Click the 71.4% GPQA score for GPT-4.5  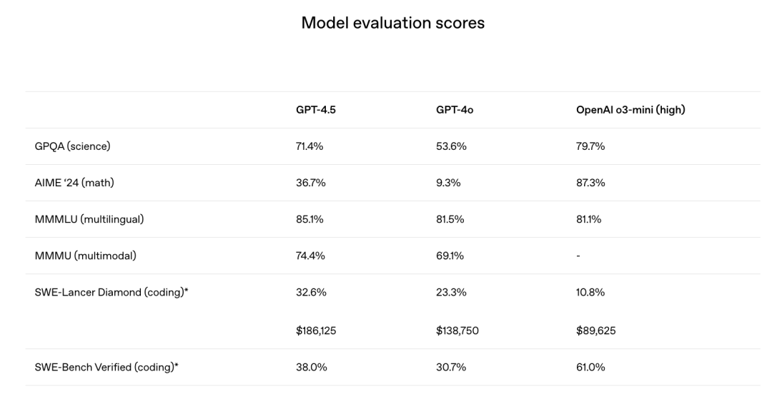pos(310,146)
